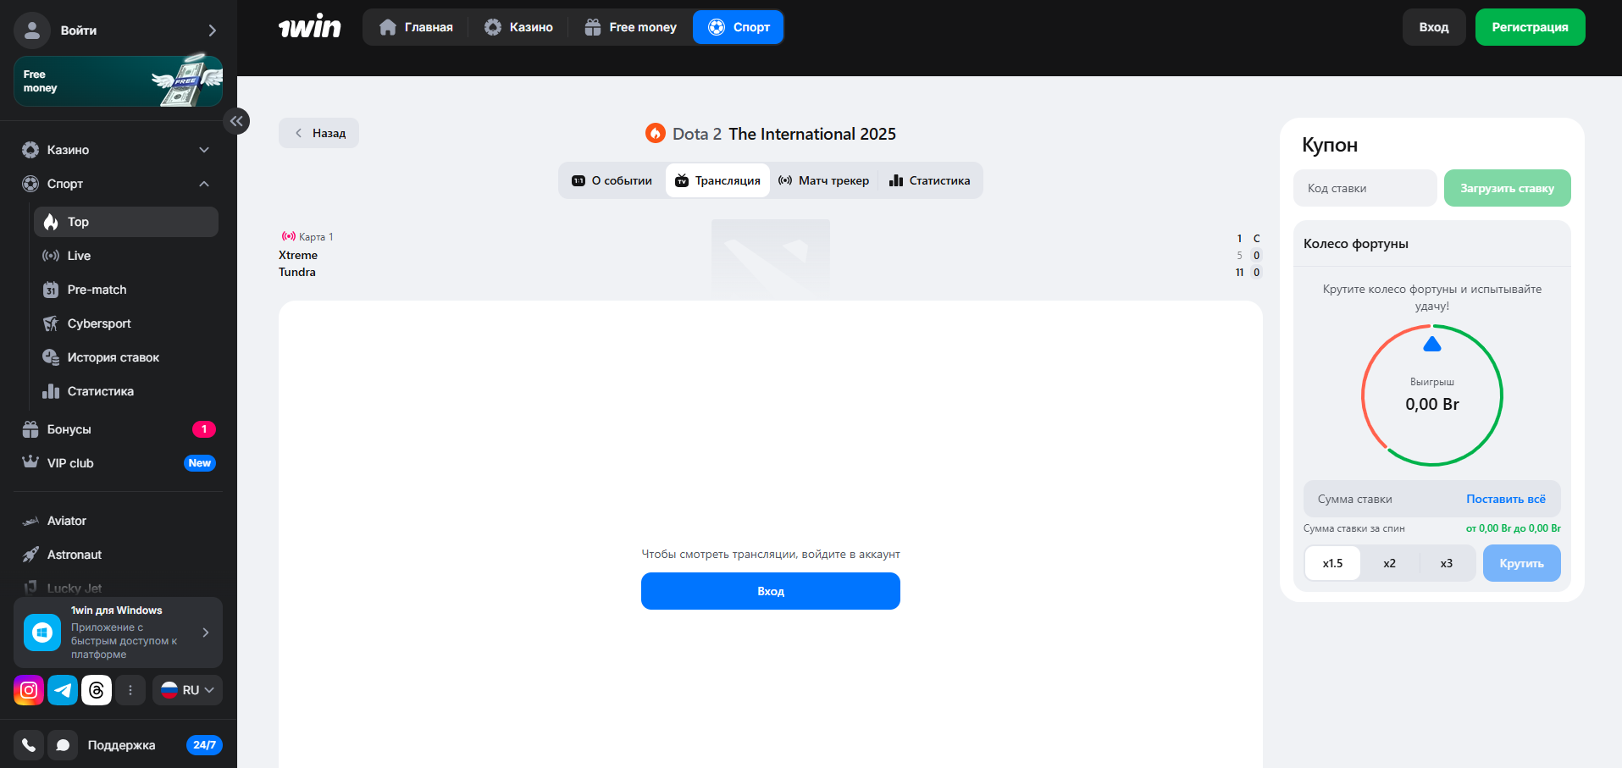
Task: Open Instagram social link icon
Action: click(x=29, y=690)
